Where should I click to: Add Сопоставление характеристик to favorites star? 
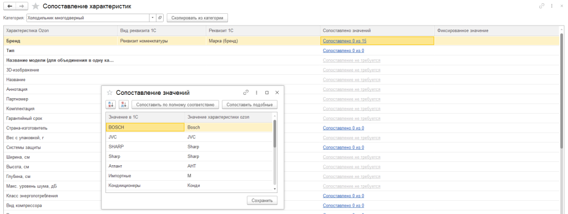coord(35,6)
